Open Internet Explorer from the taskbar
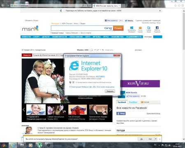The image size is (185, 148). click(13, 145)
